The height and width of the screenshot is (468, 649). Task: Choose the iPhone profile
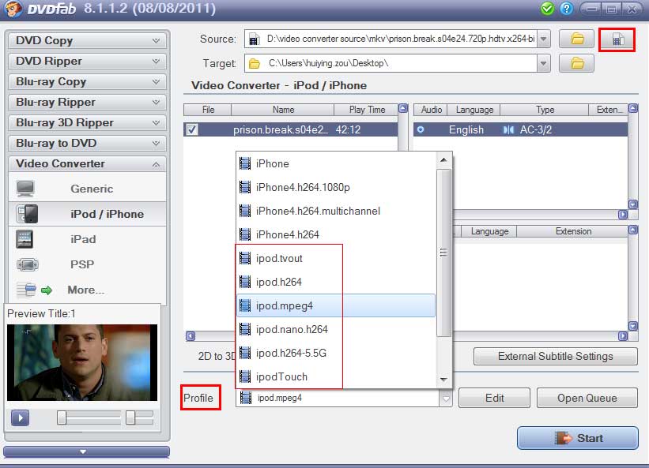(336, 163)
